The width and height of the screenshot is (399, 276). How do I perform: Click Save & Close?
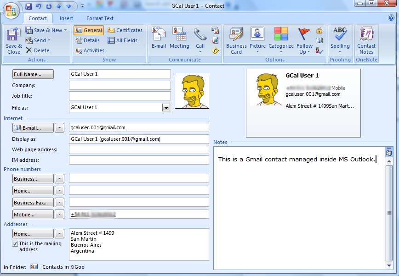(x=14, y=41)
